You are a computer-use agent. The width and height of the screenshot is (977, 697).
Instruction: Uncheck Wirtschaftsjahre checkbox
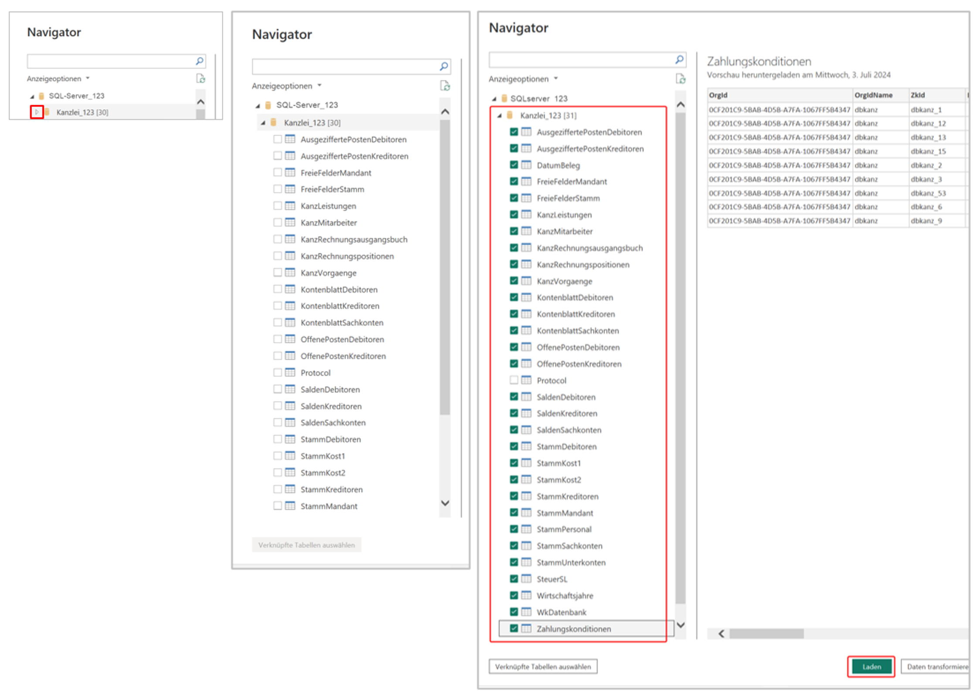514,595
